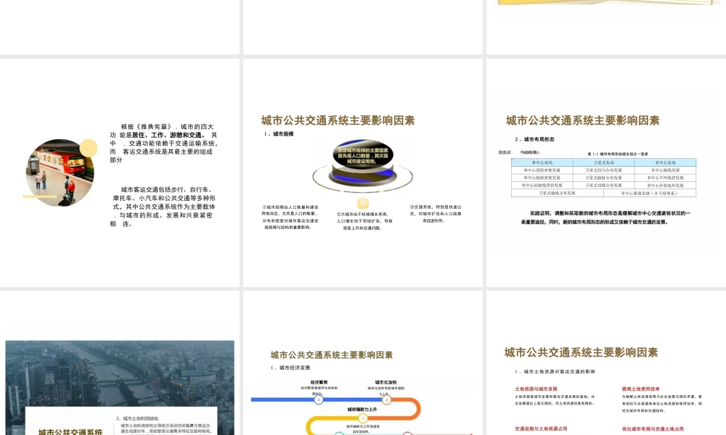The height and width of the screenshot is (435, 726).
Task: Click numbered circle 1 under 经济繁荣
Action: point(319,399)
